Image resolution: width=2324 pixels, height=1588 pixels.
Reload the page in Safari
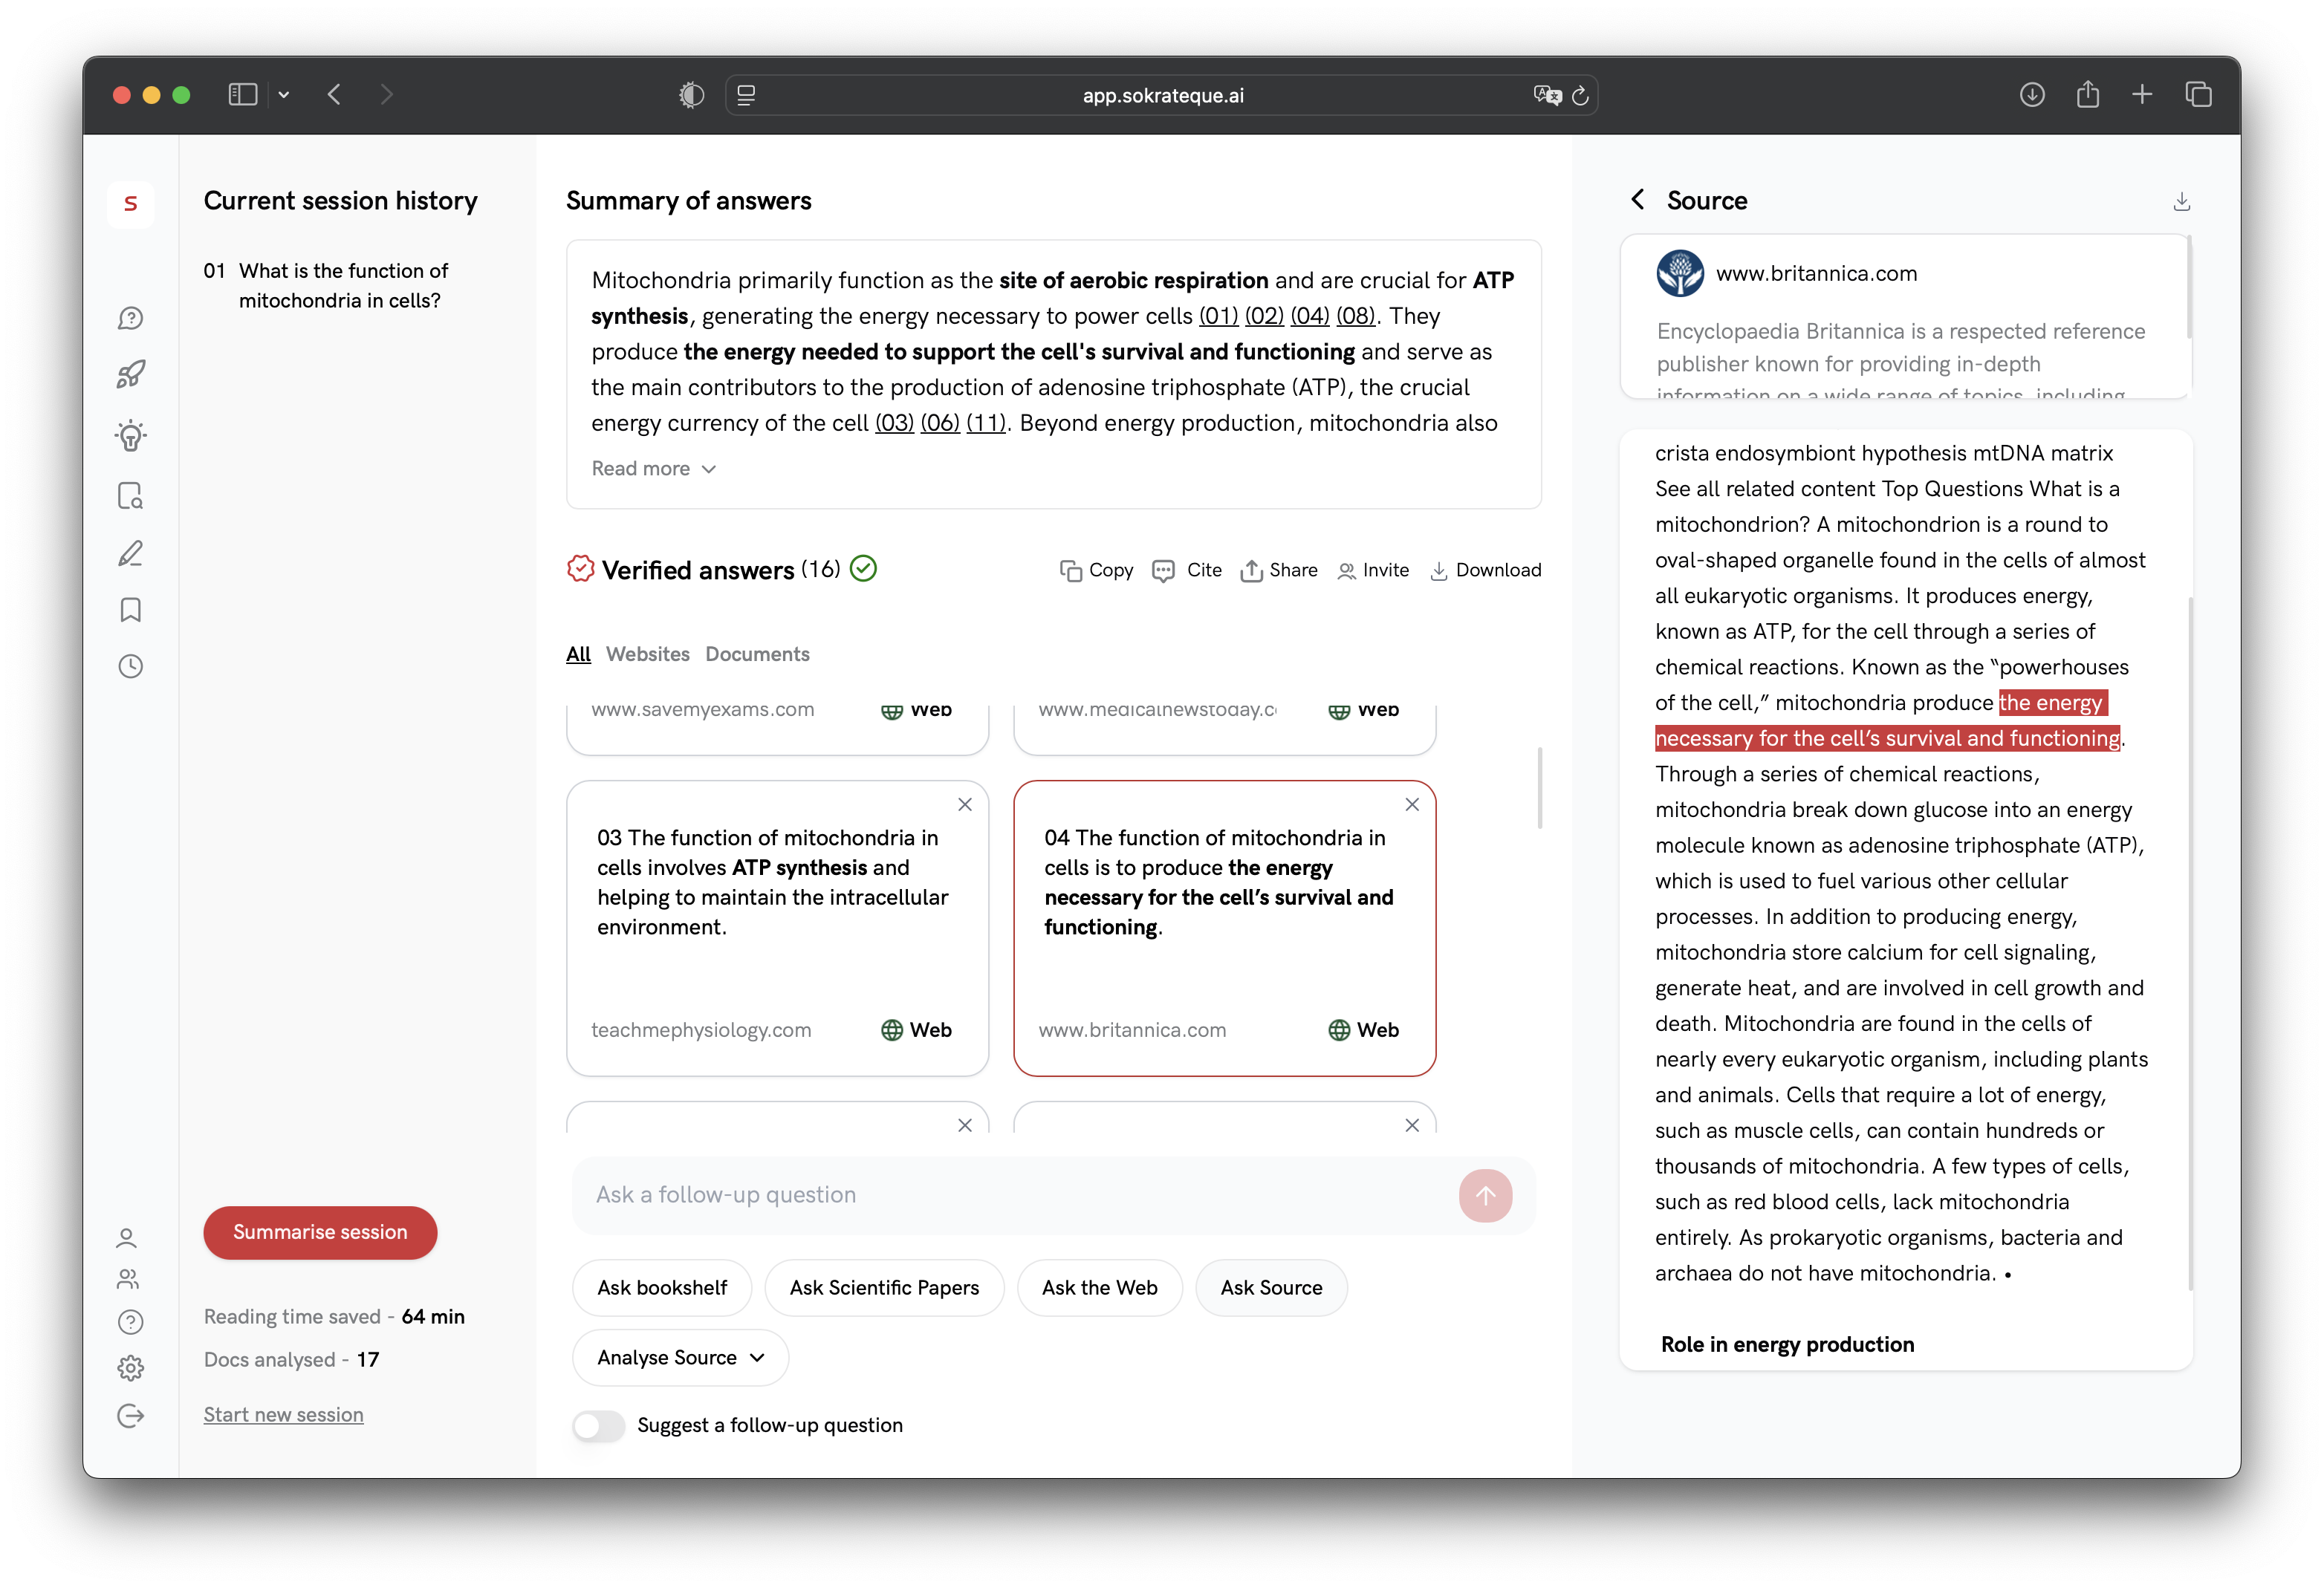coord(1579,96)
